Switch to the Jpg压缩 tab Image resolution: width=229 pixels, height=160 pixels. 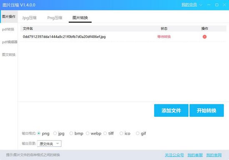pyautogui.click(x=29, y=18)
